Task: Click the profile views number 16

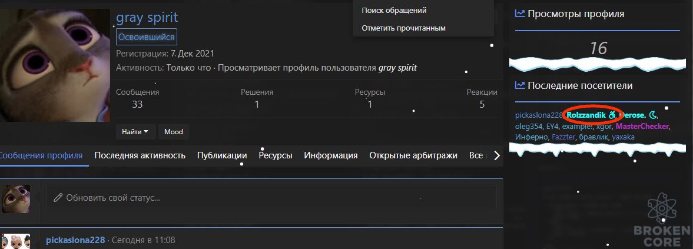Action: coord(598,48)
